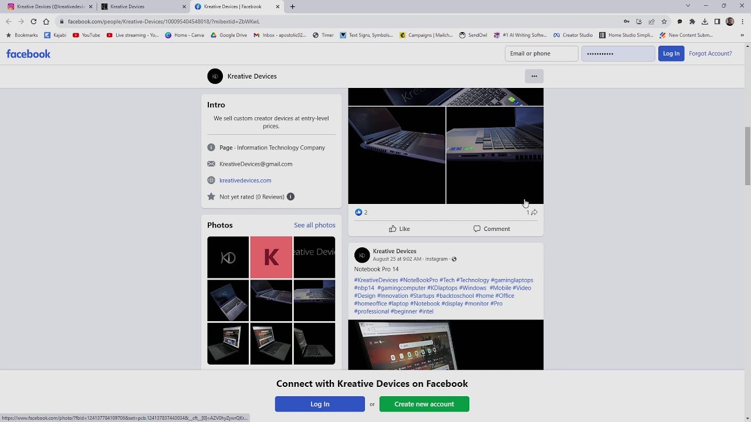Viewport: 751px width, 422px height.
Task: Click the reviews info icon
Action: 290,197
